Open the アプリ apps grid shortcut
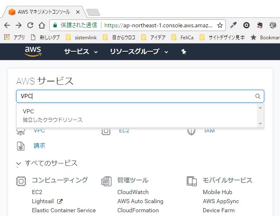The height and width of the screenshot is (216, 280). point(14,37)
